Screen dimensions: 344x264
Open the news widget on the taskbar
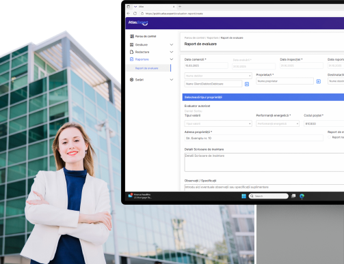click(140, 196)
